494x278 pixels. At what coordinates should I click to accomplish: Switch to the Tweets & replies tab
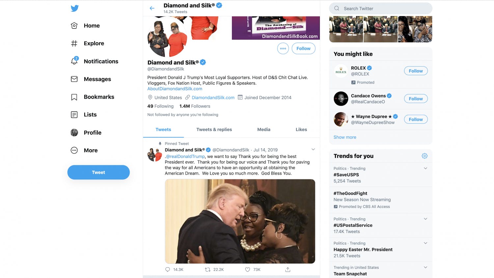214,129
